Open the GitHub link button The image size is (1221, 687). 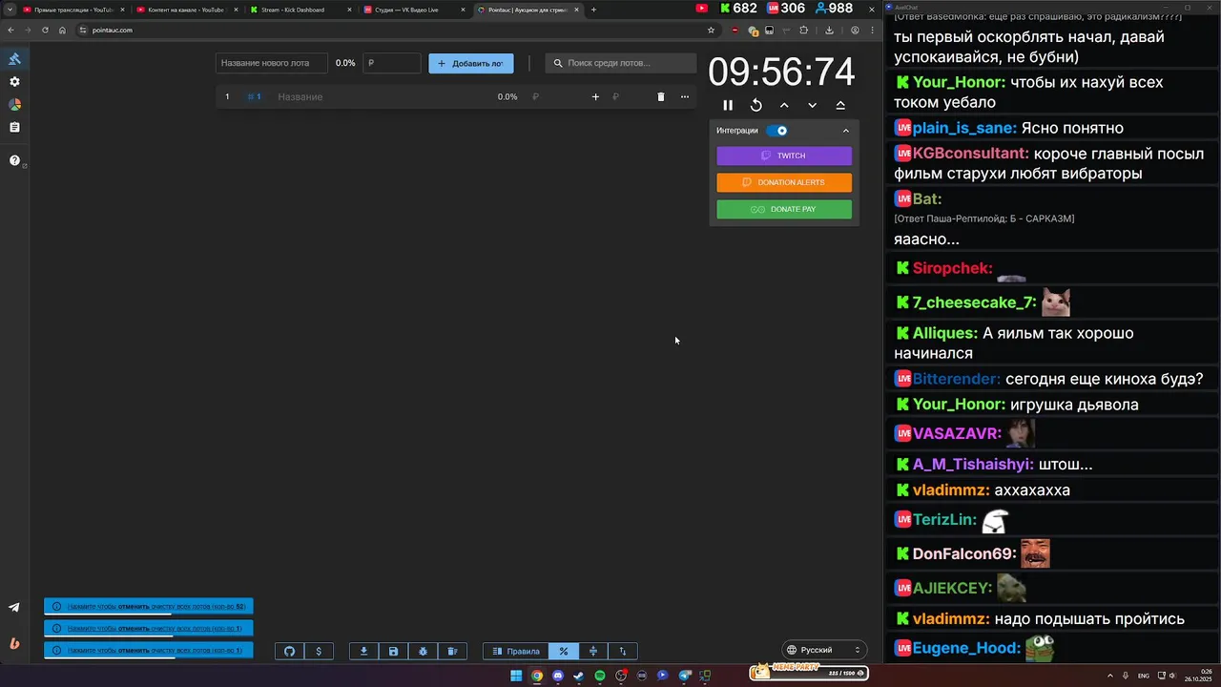pos(290,651)
